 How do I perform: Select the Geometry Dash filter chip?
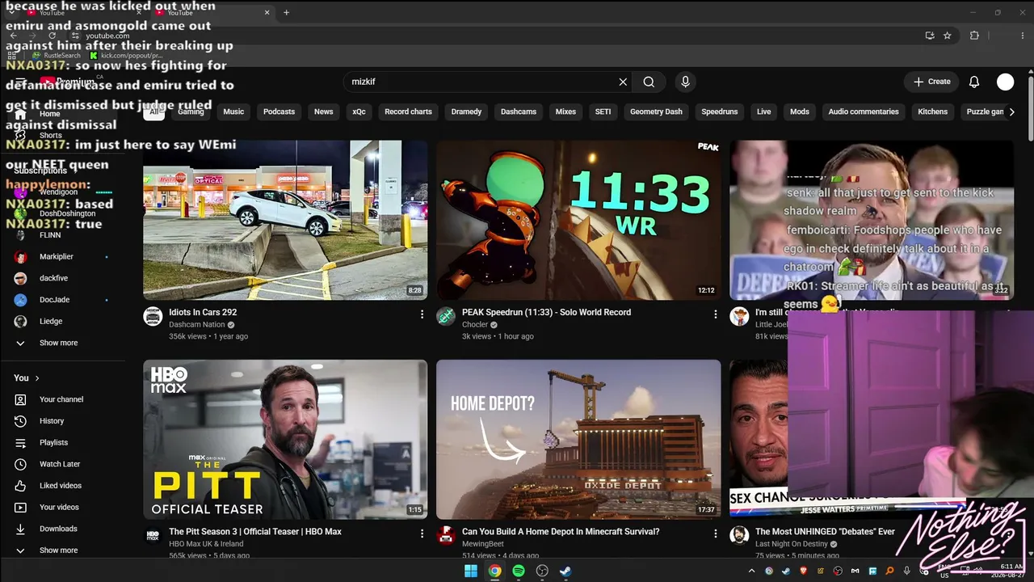click(656, 112)
